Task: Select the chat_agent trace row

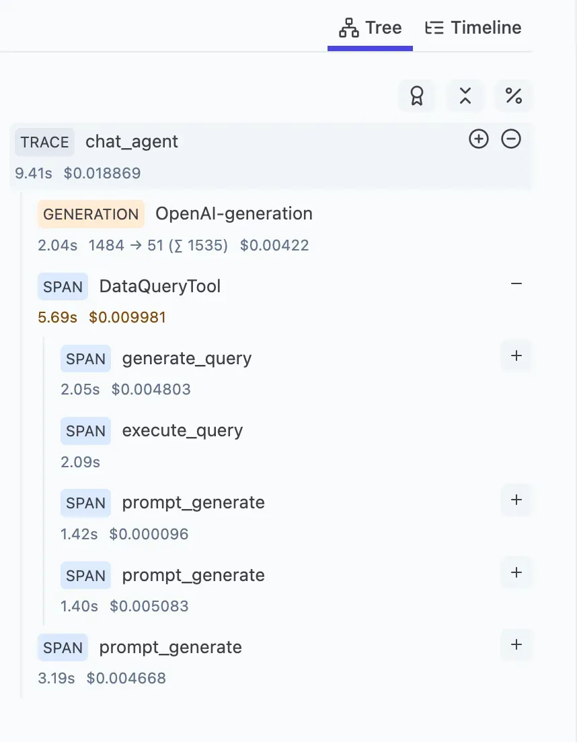Action: 271,157
